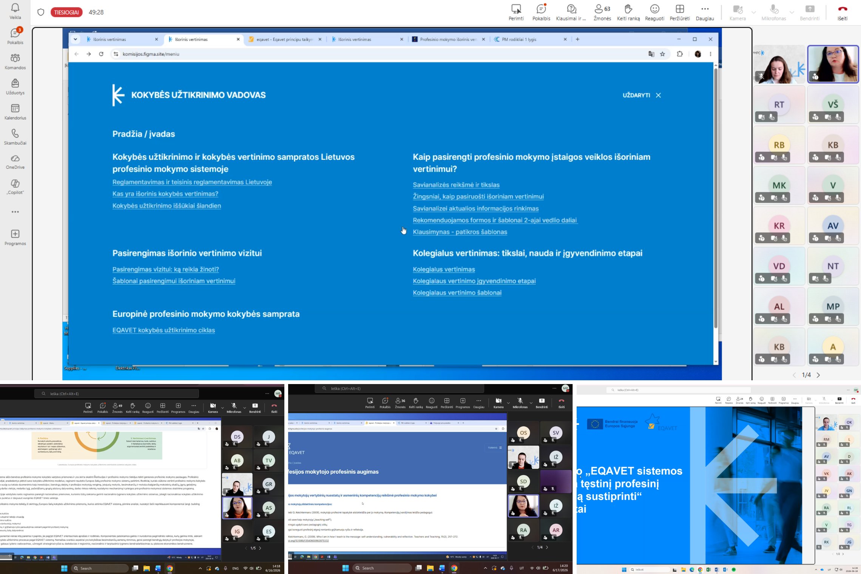Expand Mikrofonas options dropdown arrow
The width and height of the screenshot is (861, 574).
[792, 12]
